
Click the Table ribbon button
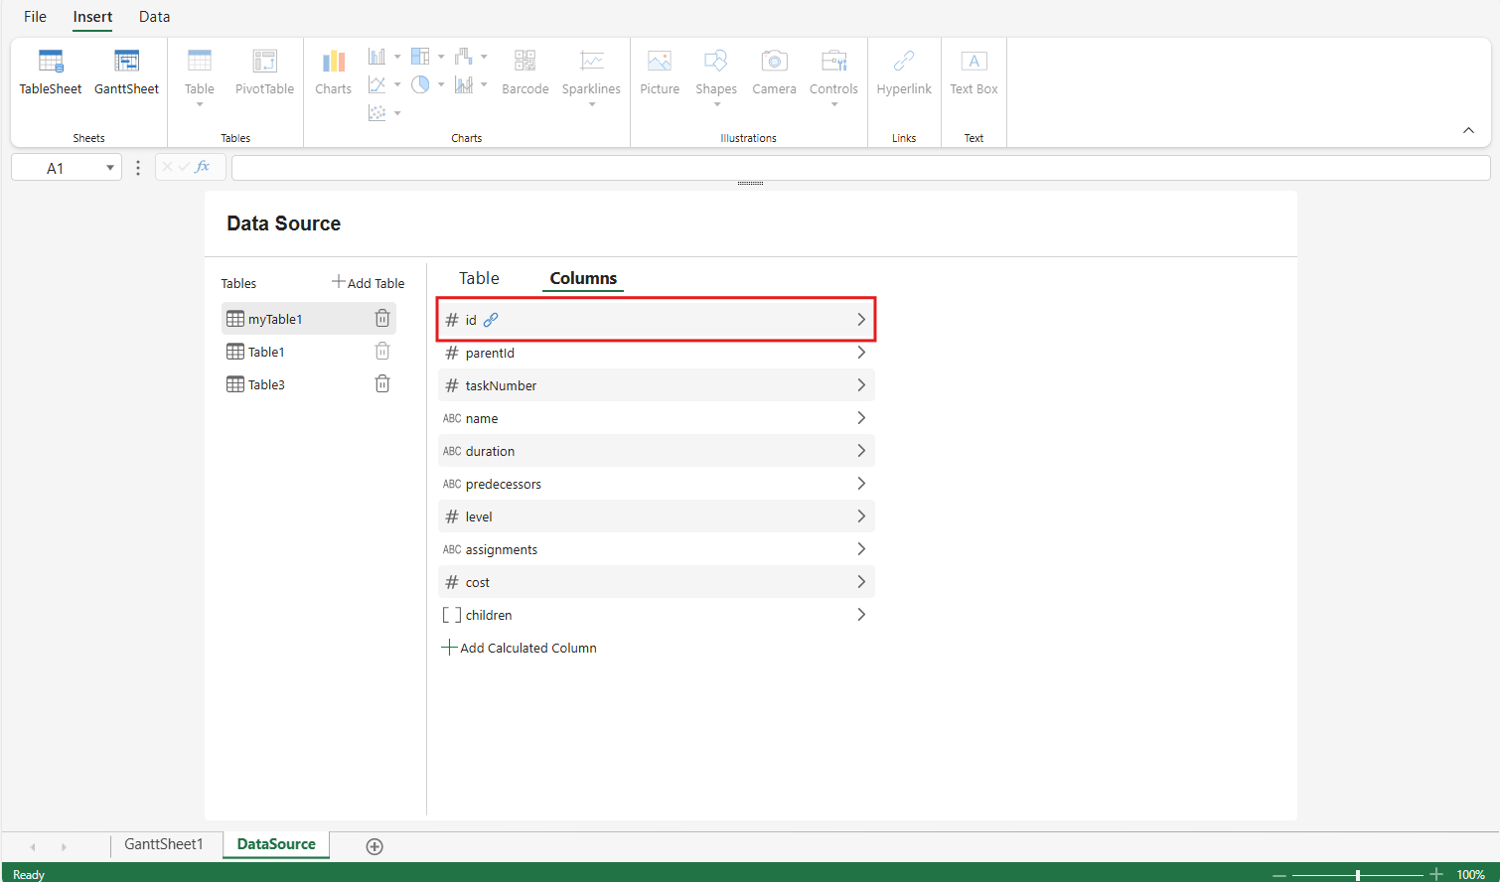coord(200,77)
